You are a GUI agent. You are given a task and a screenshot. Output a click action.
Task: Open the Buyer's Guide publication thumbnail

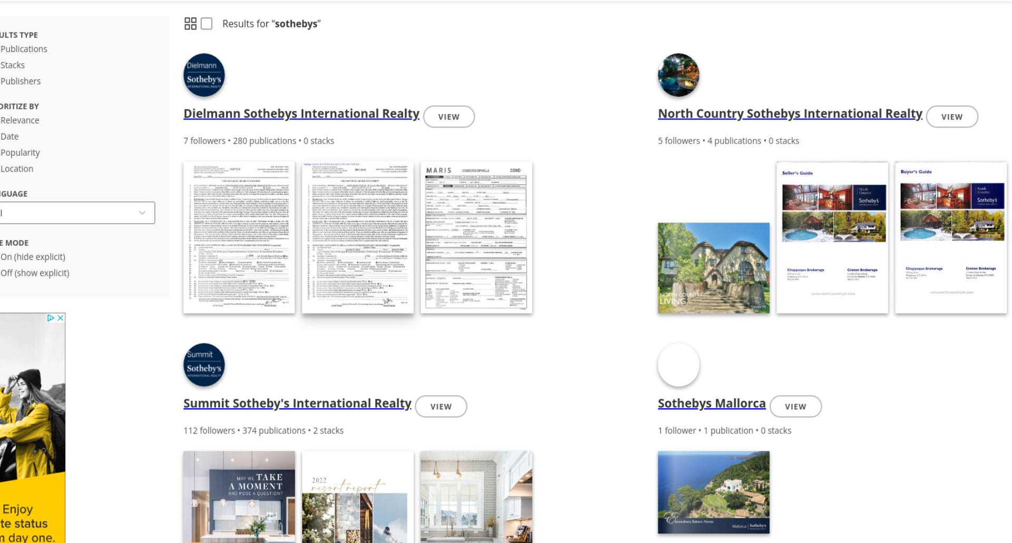click(x=951, y=237)
